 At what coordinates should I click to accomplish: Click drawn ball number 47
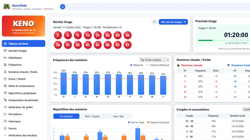98,45
